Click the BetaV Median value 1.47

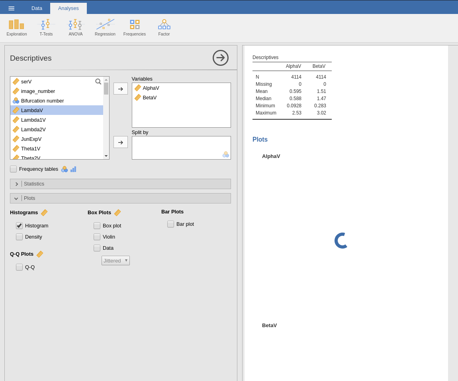pyautogui.click(x=321, y=98)
